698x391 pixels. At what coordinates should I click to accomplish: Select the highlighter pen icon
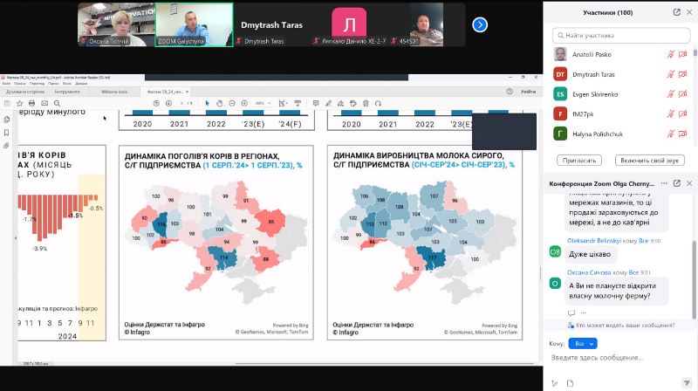coord(329,103)
